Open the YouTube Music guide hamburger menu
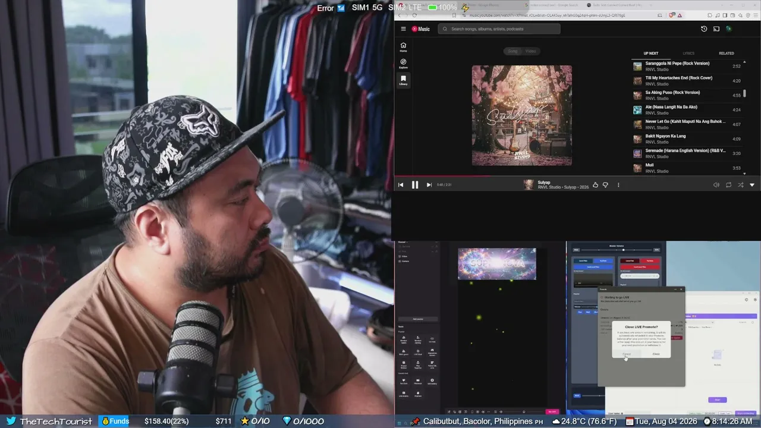The height and width of the screenshot is (428, 761). tap(403, 29)
